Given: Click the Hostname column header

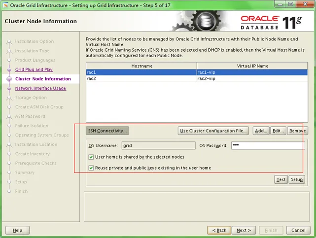Looking at the screenshot, I should coord(141,66).
